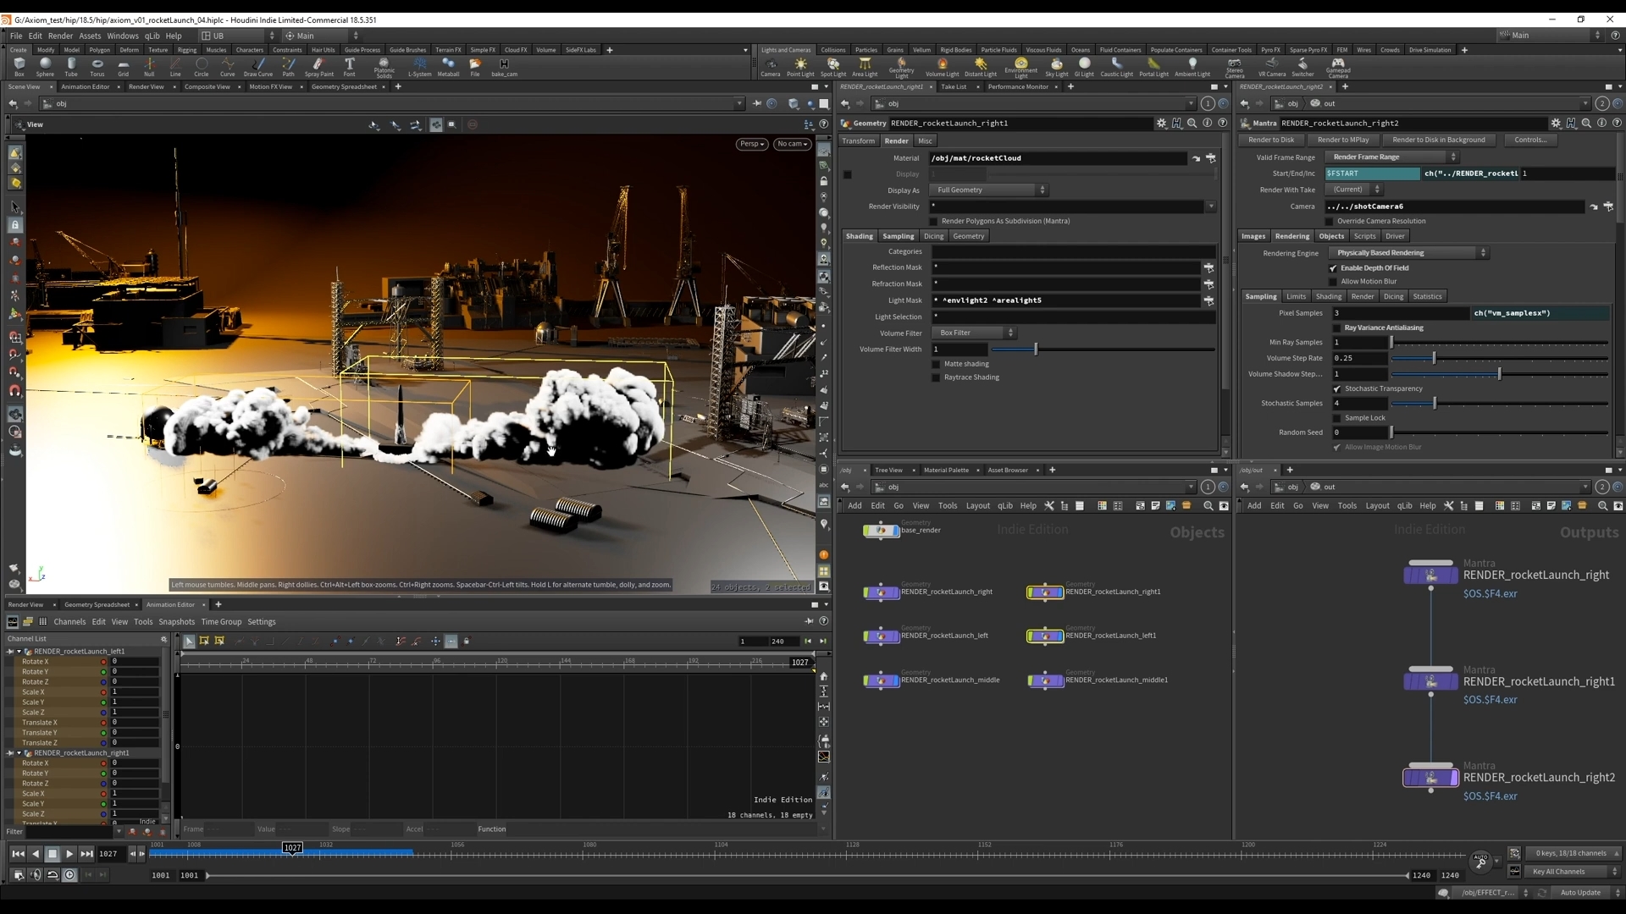Adjust the Volume Filter Width slider
The width and height of the screenshot is (1626, 914).
point(1035,350)
